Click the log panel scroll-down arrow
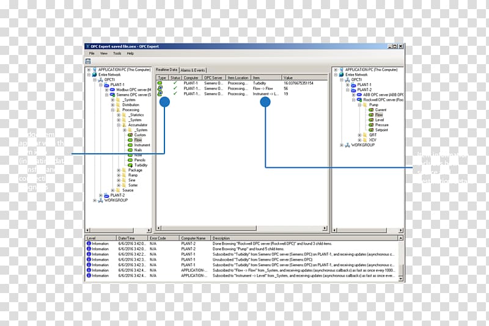This screenshot has height=326, width=489. [401, 279]
